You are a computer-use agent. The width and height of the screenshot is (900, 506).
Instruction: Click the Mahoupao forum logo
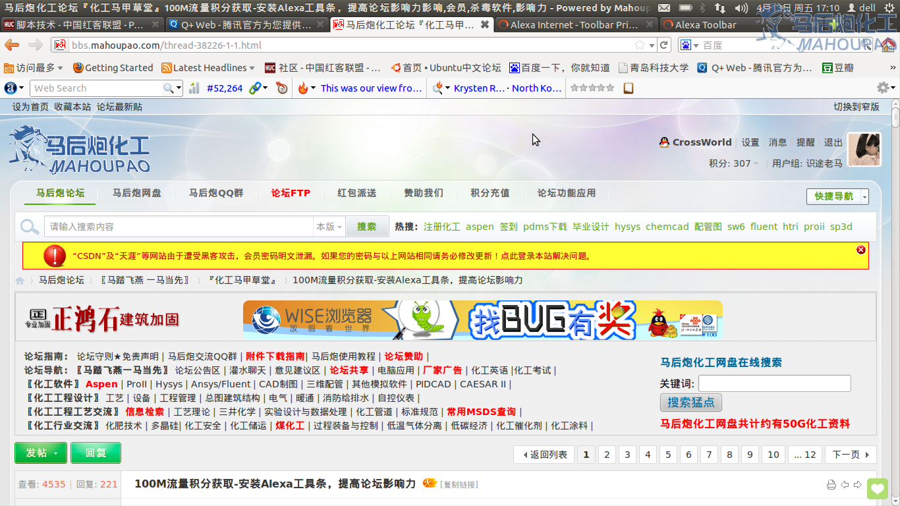(79, 150)
